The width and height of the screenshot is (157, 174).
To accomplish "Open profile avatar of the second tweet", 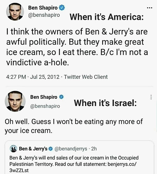I will pos(15,101).
